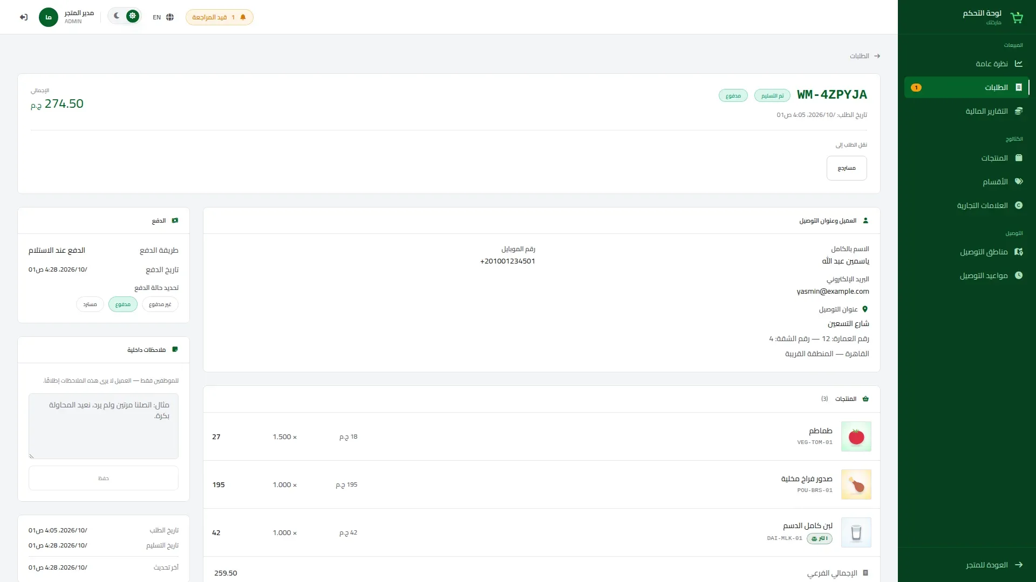Click the internal notes textarea
The width and height of the screenshot is (1036, 582).
(104, 426)
